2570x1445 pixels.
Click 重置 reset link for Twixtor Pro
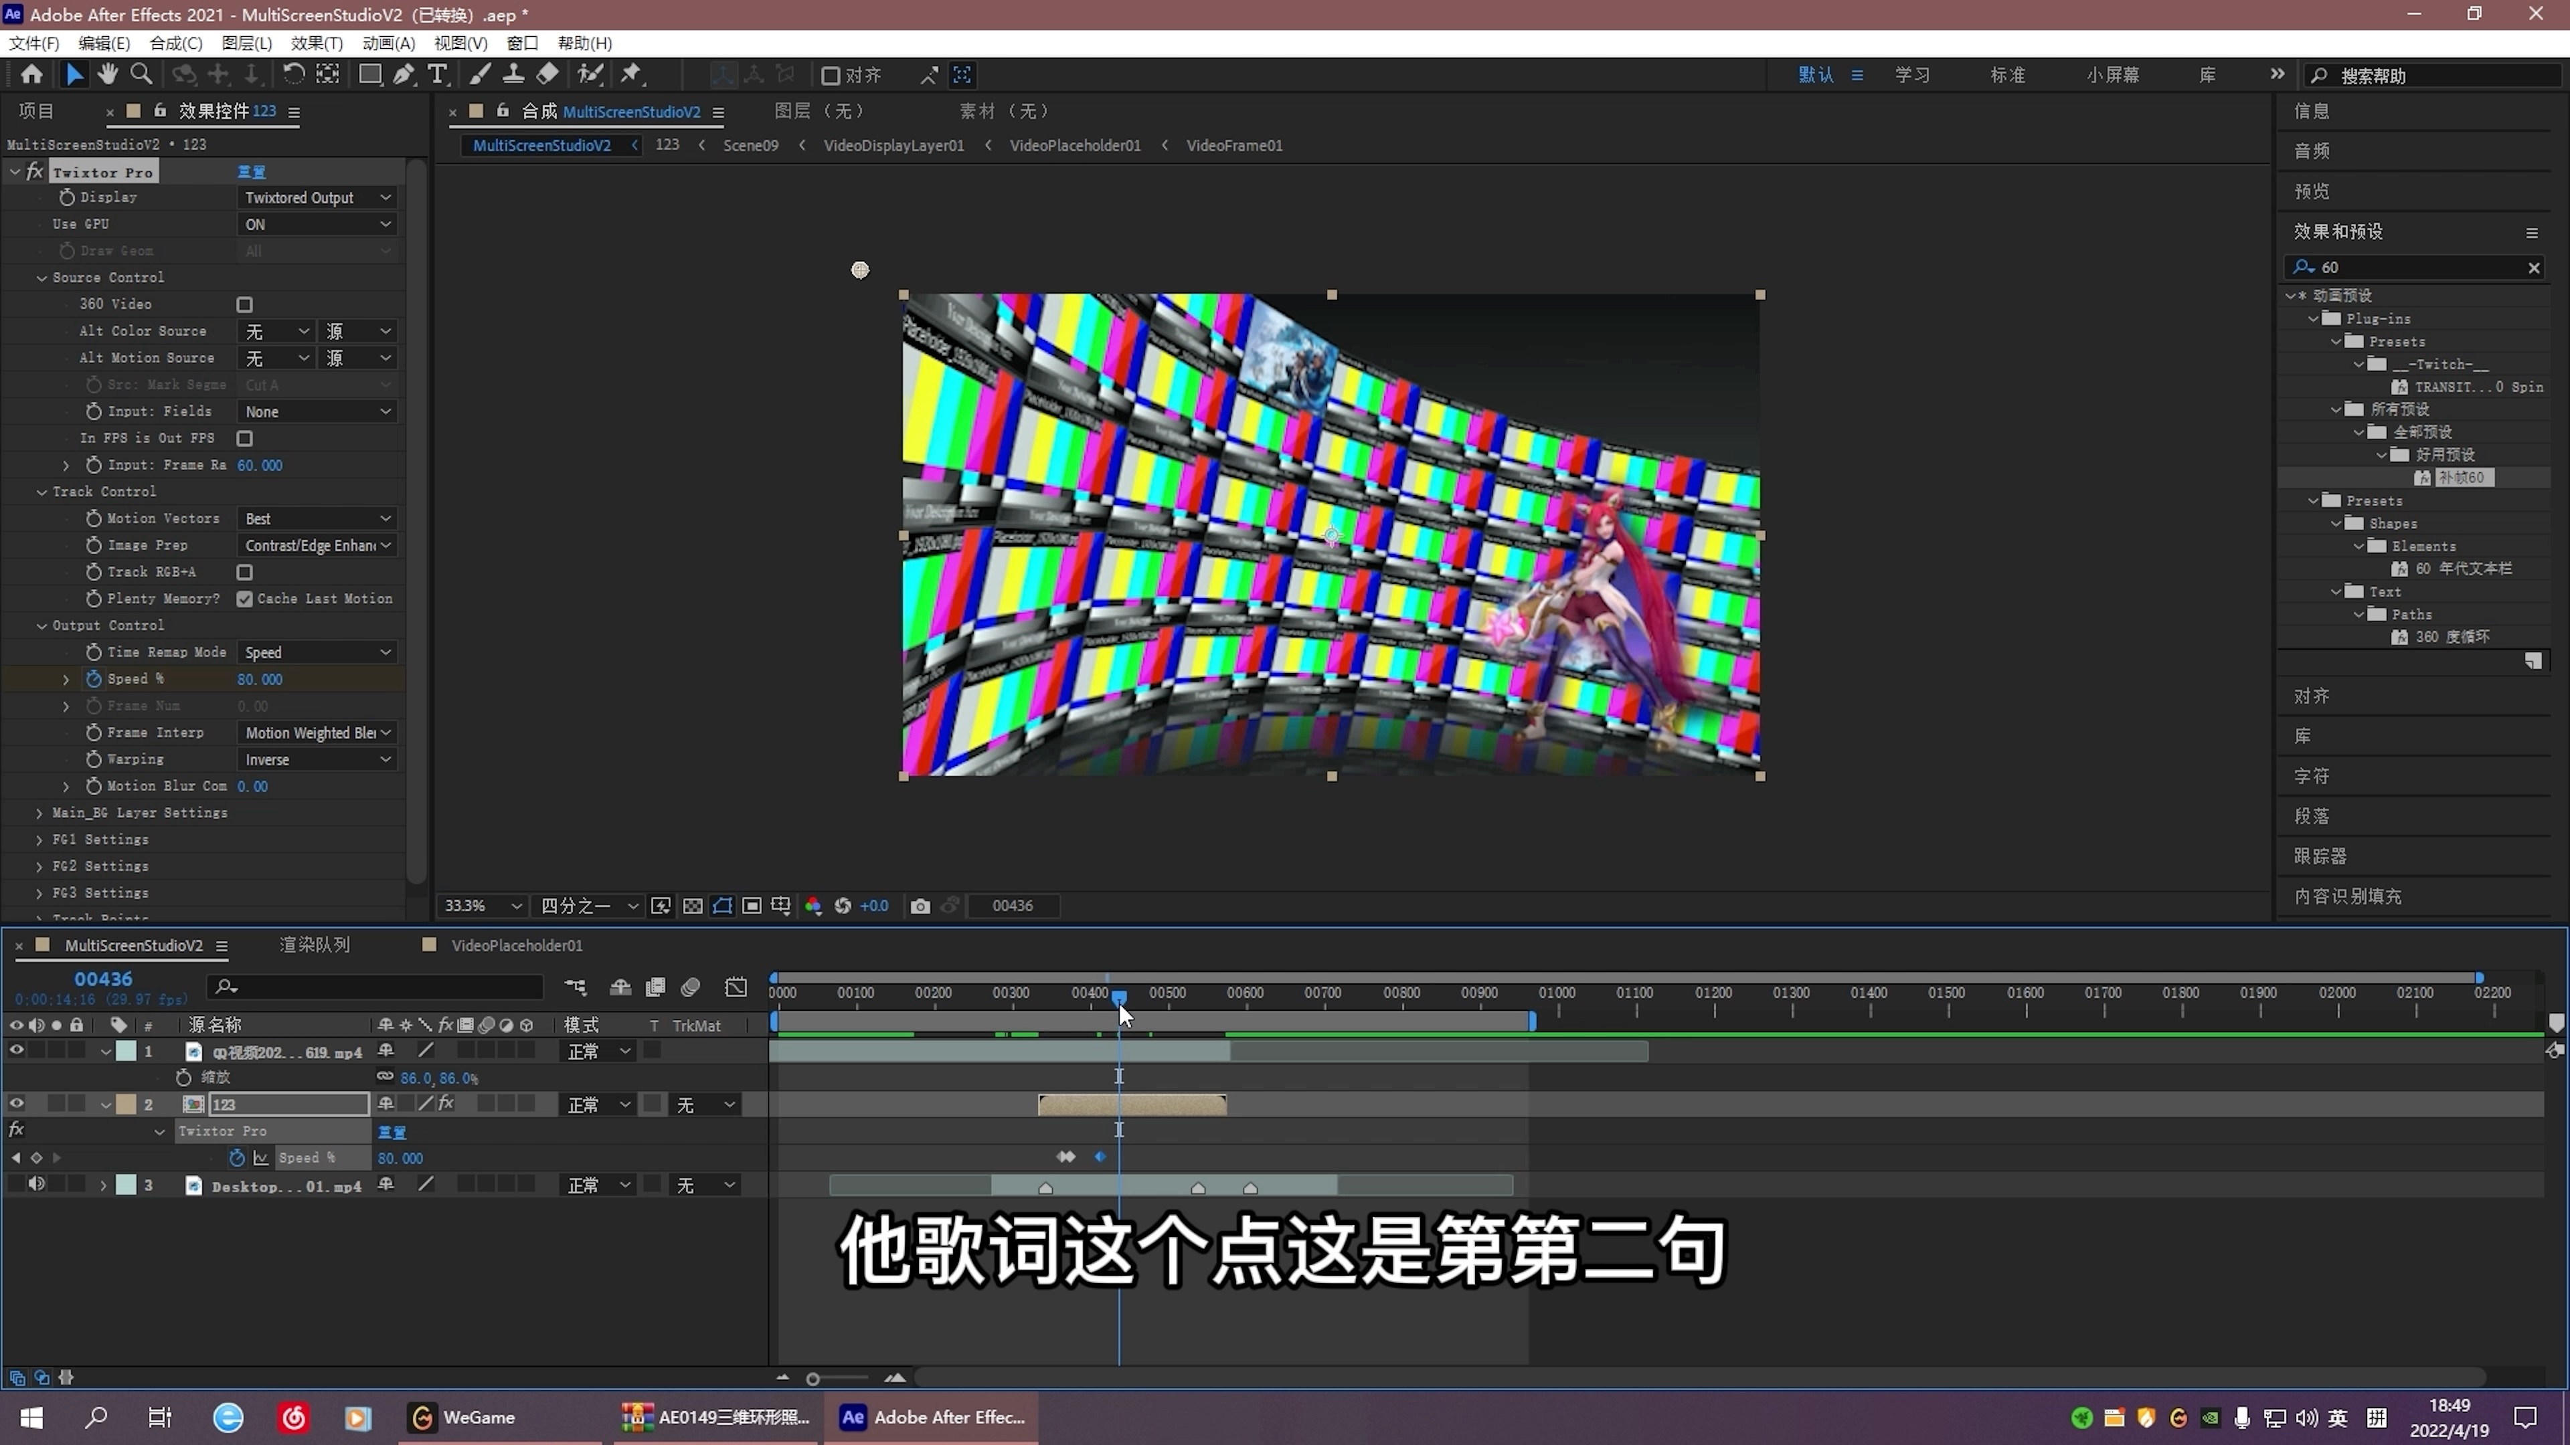pos(252,171)
